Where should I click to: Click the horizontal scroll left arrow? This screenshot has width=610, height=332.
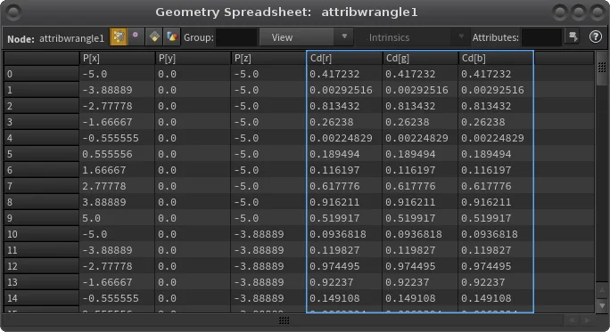[572, 320]
